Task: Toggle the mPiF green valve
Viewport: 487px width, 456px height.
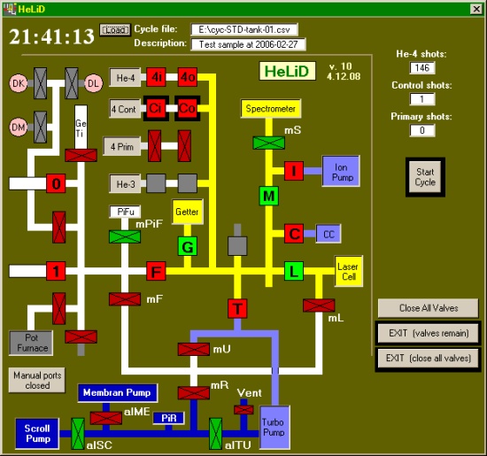Action: pyautogui.click(x=125, y=236)
